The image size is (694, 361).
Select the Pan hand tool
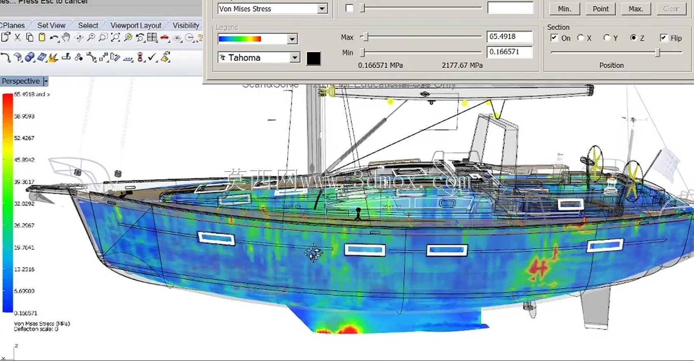pos(66,37)
